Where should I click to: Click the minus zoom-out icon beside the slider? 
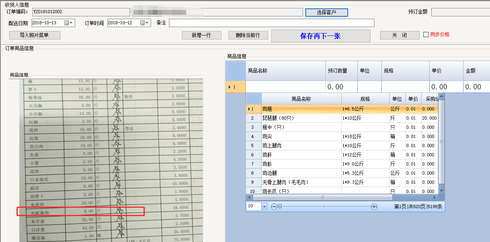point(274,207)
